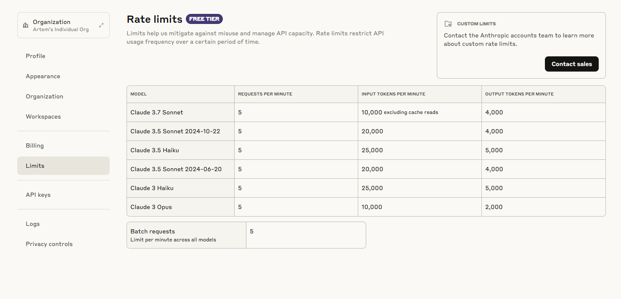Click the Claude 3.5 Haiku model name

pos(155,150)
